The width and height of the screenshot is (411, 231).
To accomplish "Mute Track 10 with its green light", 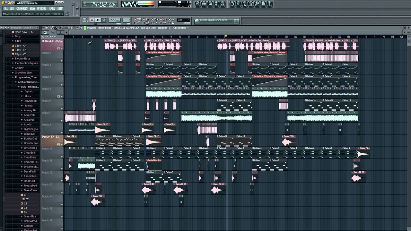I will [62, 157].
